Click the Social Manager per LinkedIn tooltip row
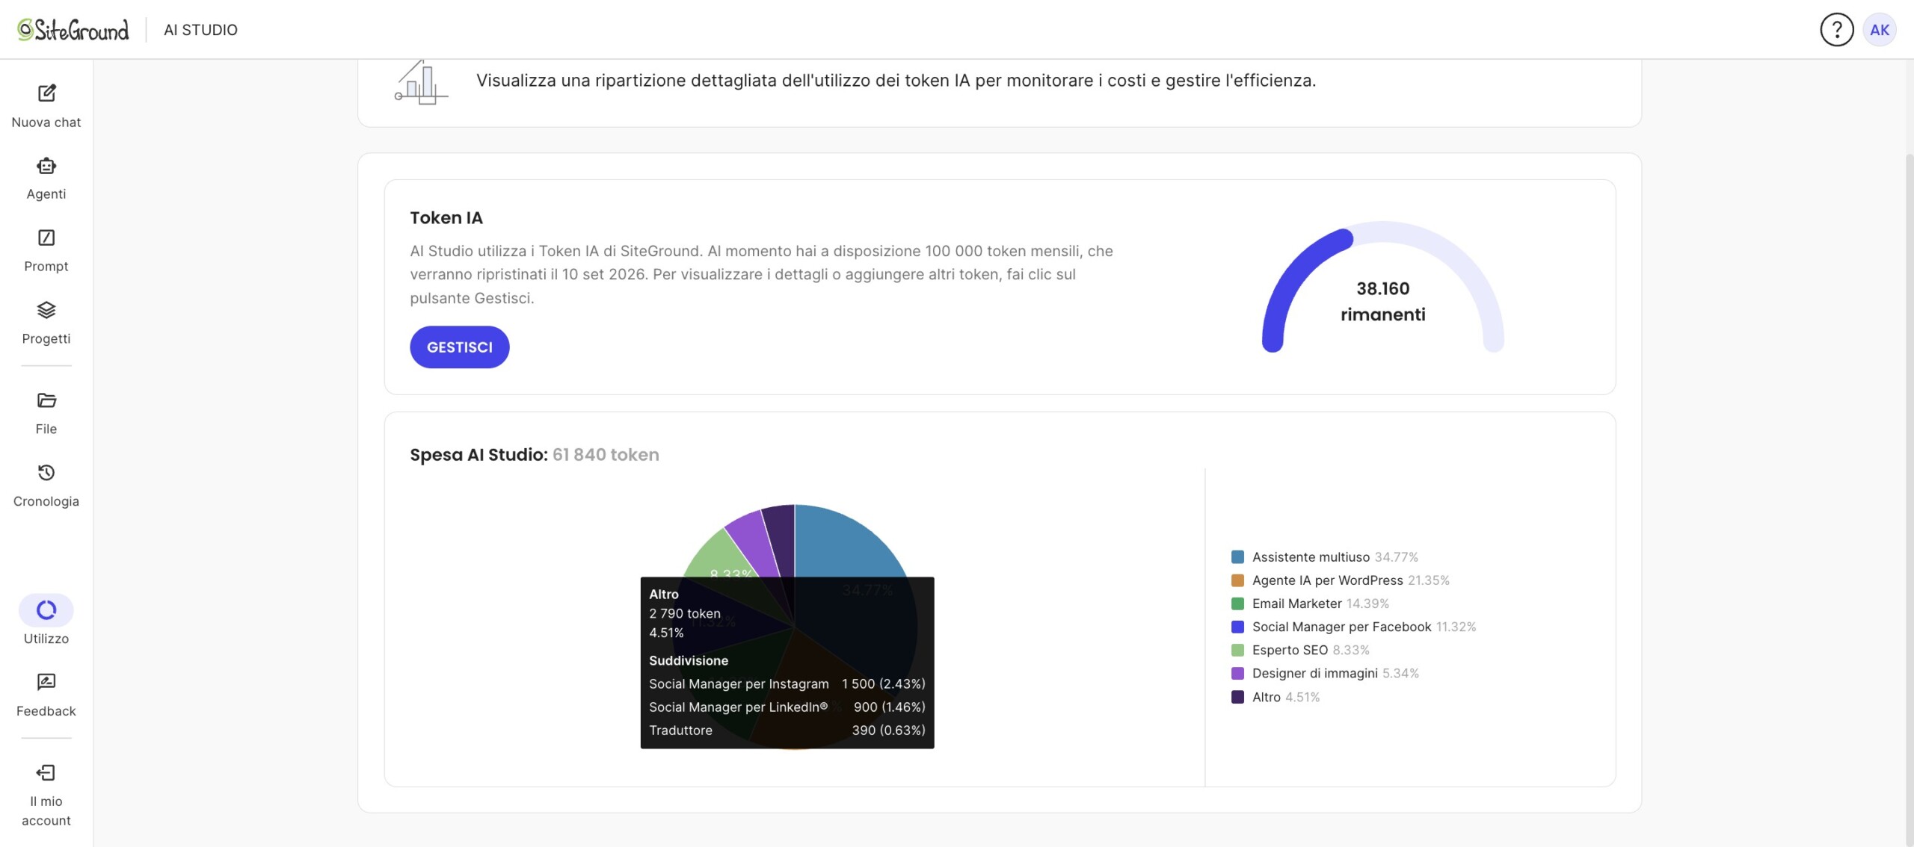 787,707
